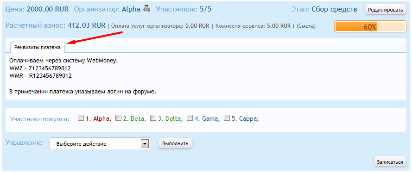Click the 'Выполнить' button
The height and width of the screenshot is (173, 412).
coord(175,144)
